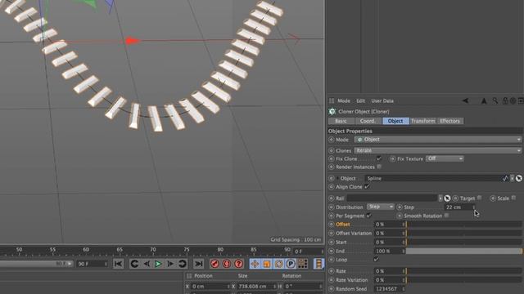Expand the Rail field arrow menu
This screenshot has height=294, width=524.
click(440, 198)
